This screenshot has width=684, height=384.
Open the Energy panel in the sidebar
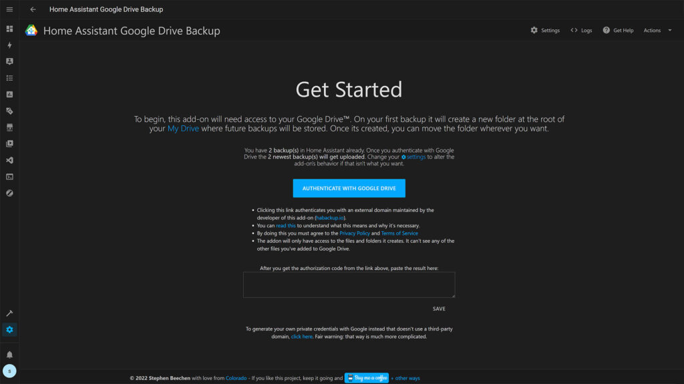(x=9, y=45)
